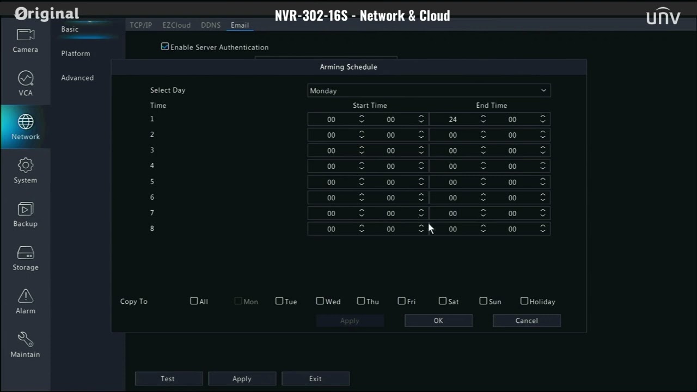Check the Sat copy checkbox
The image size is (697, 392).
coord(443,301)
